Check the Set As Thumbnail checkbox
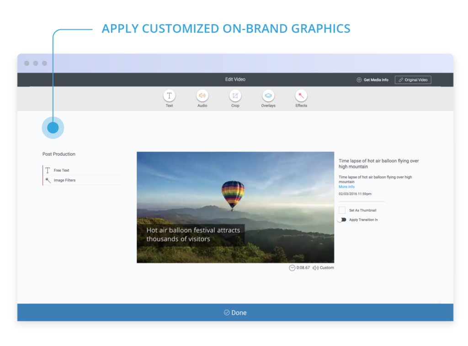The image size is (468, 346). coord(342,211)
